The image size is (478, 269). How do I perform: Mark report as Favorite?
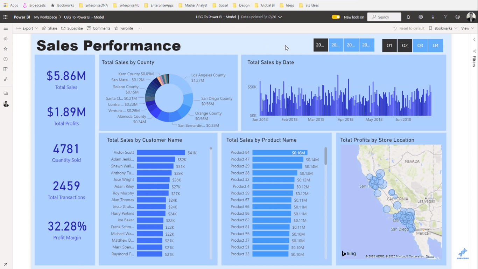tap(124, 28)
